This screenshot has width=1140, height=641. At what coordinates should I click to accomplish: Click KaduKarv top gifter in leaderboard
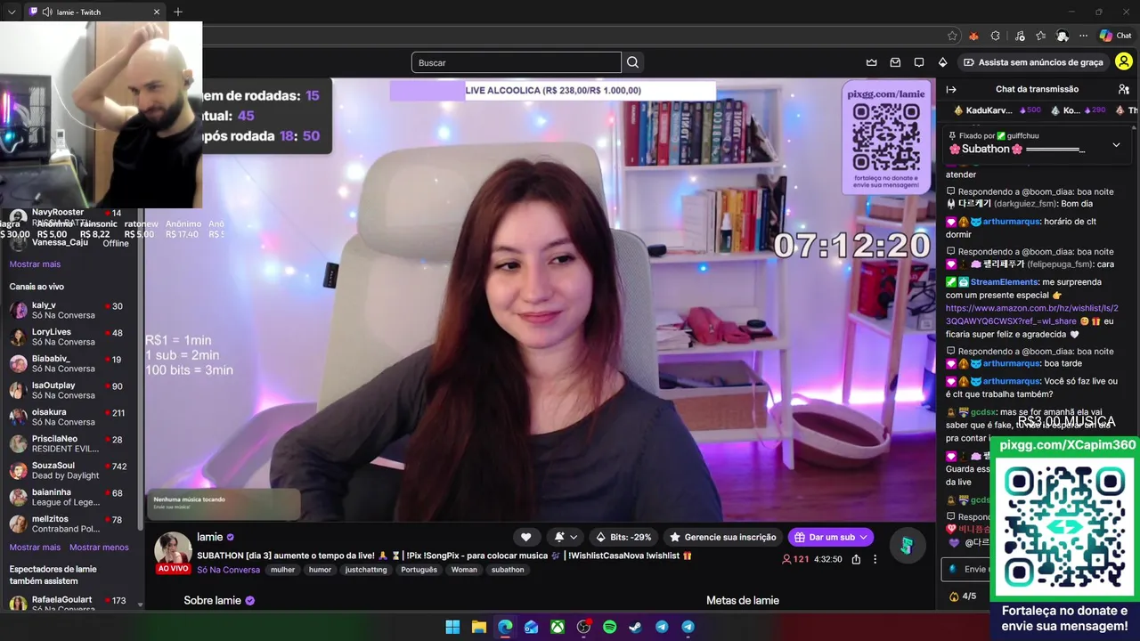997,110
